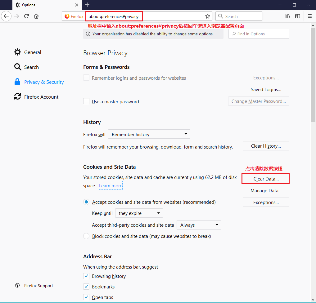Toggle Remember logins and passwords checkbox
The image size is (316, 303).
pyautogui.click(x=86, y=78)
